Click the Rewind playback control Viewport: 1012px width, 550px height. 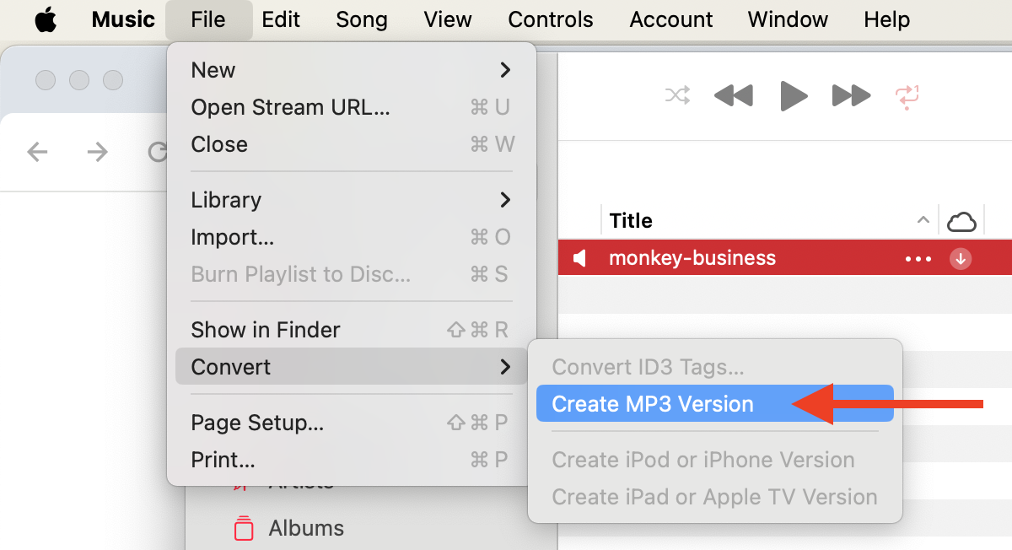733,95
